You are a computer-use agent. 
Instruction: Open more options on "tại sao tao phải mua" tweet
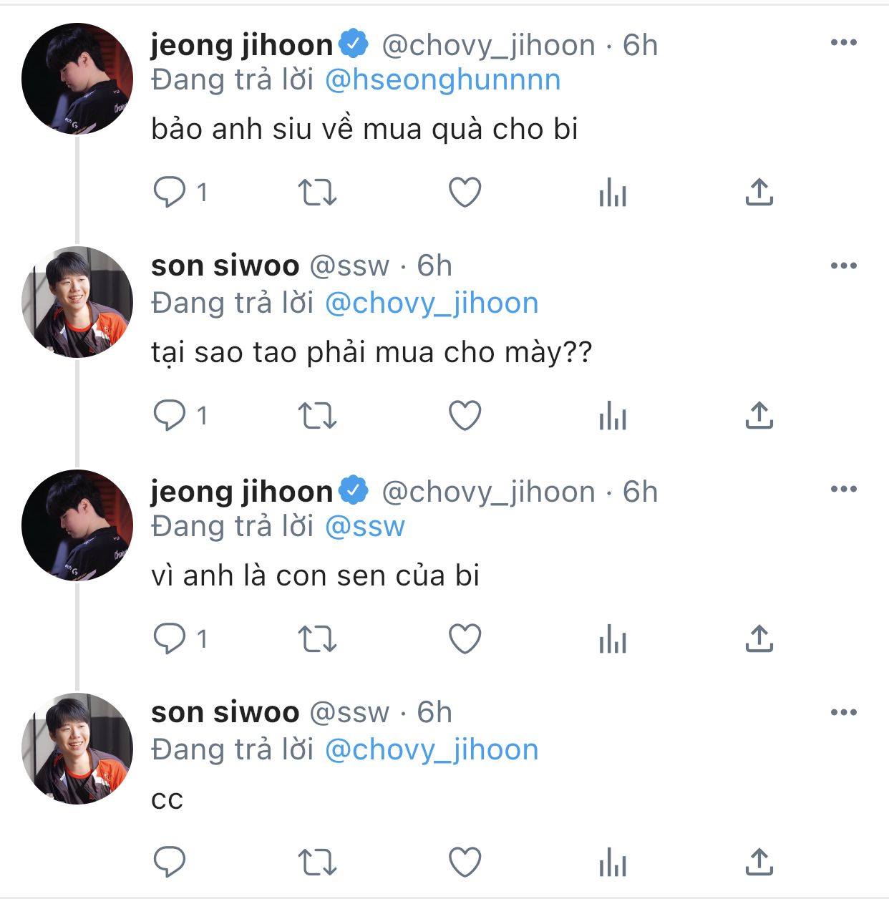(844, 266)
